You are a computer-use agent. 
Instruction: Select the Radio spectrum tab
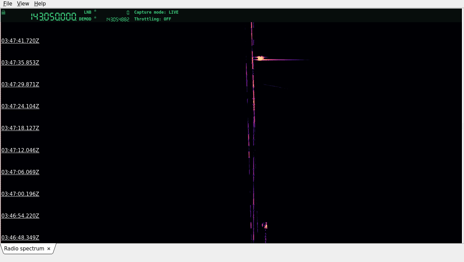[x=24, y=249]
